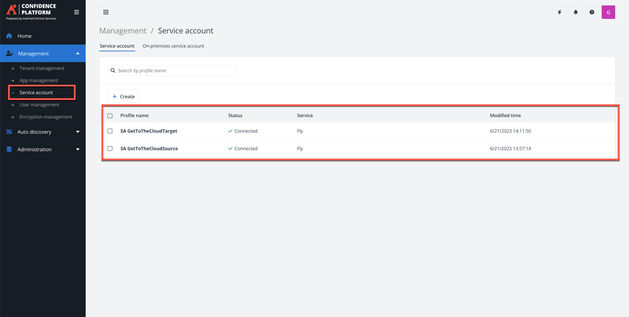This screenshot has height=317, width=629.
Task: Select the SA GetToTheCloudSource checkbox
Action: pyautogui.click(x=110, y=149)
